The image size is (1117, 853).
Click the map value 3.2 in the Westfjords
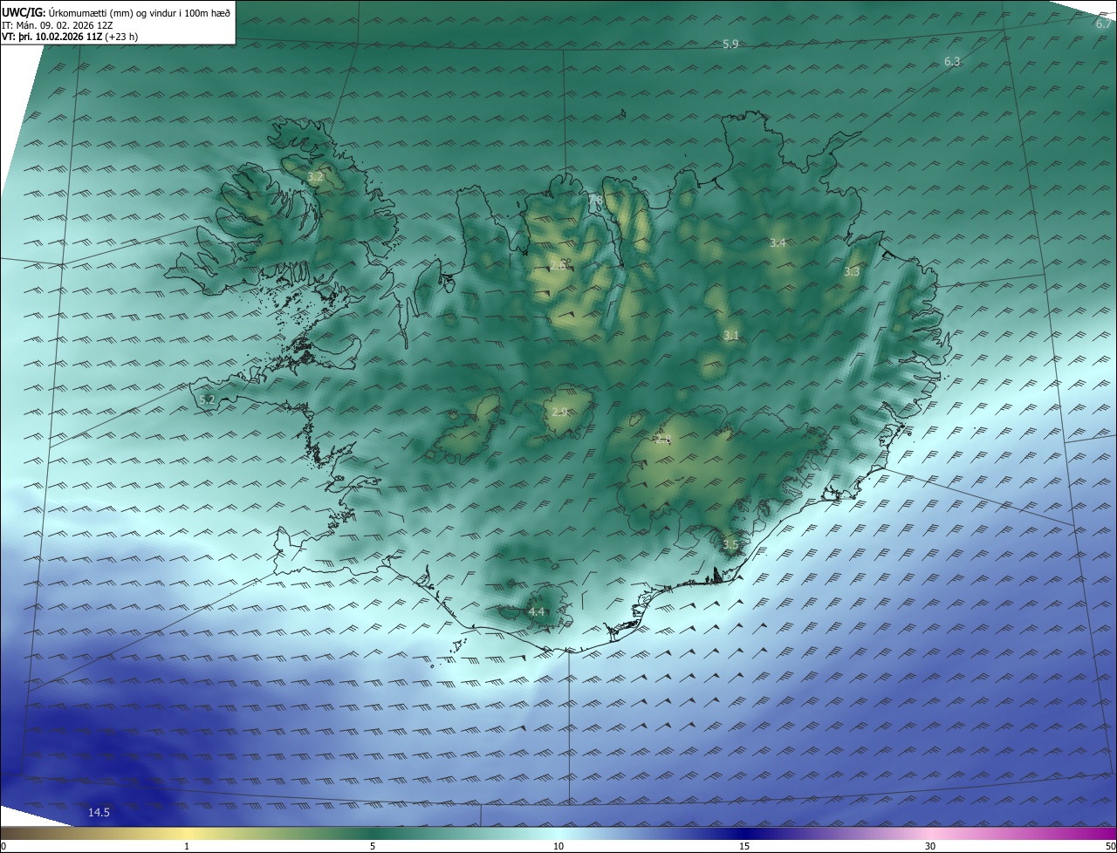click(x=315, y=177)
